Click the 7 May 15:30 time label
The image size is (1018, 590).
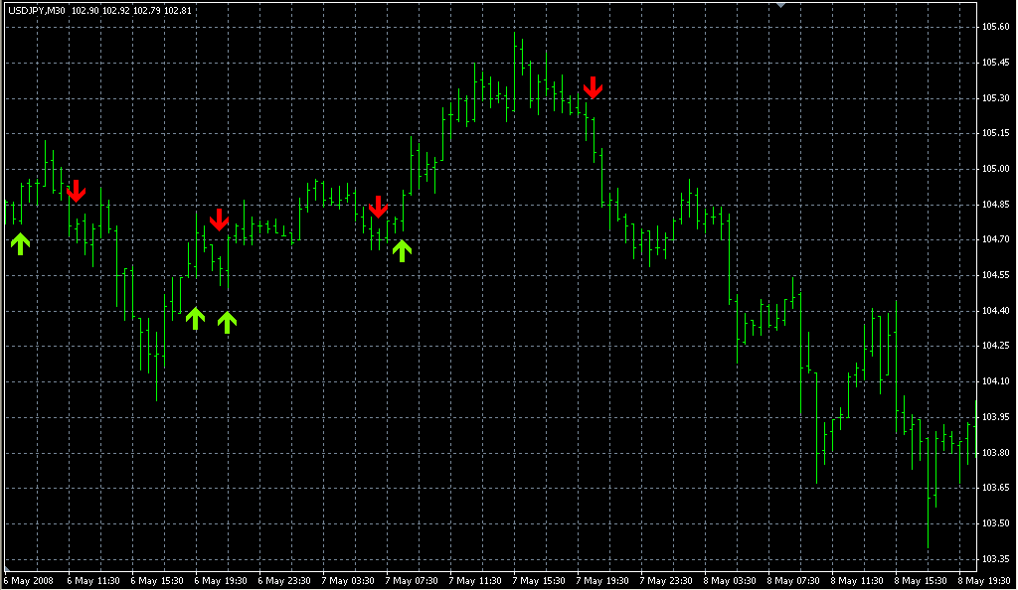542,580
